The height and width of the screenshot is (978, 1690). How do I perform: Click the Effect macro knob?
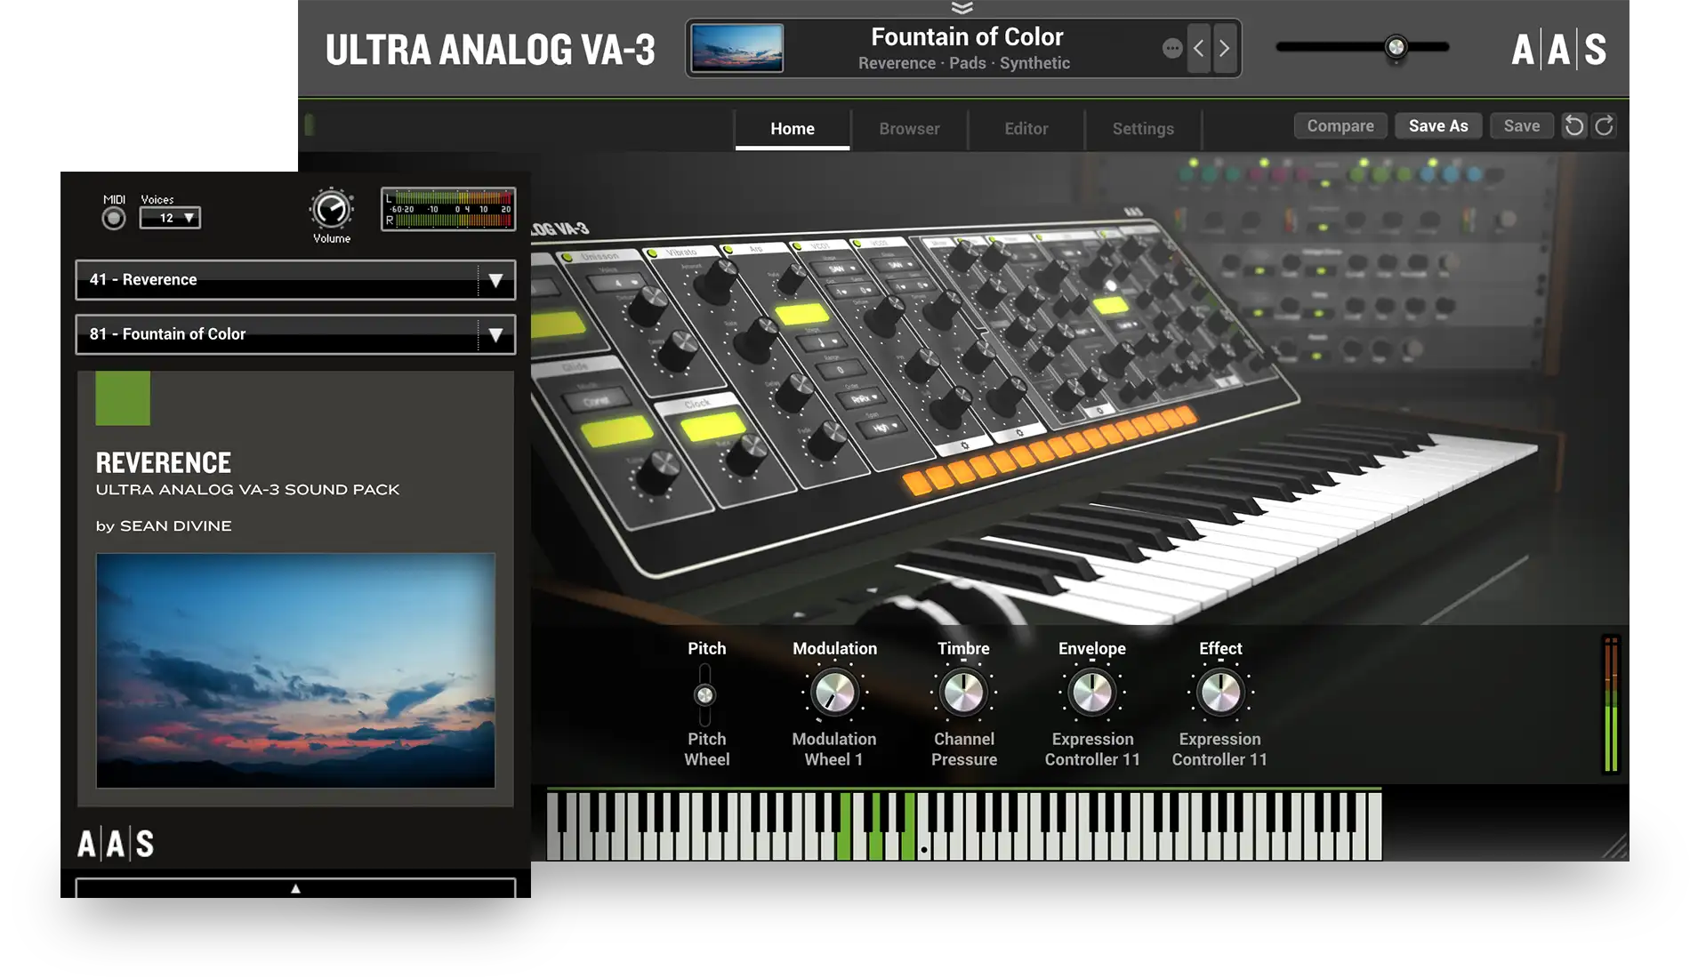point(1219,693)
